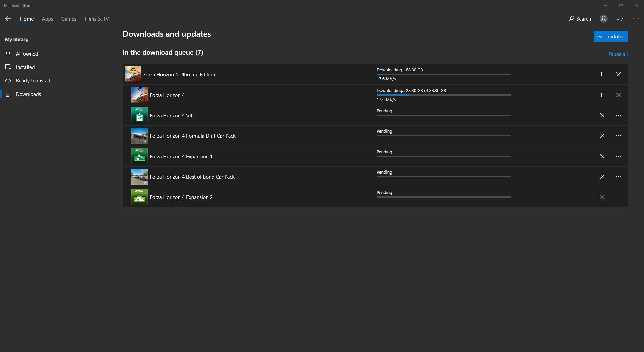Viewport: 644px width, 352px height.
Task: Pause the Forza Horizon 4 base game download
Action: (x=602, y=95)
